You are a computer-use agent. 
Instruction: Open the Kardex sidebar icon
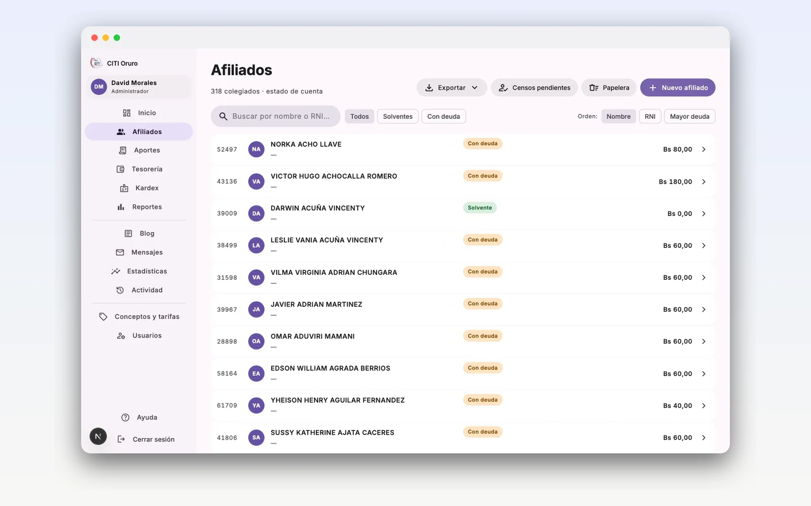[x=124, y=188]
